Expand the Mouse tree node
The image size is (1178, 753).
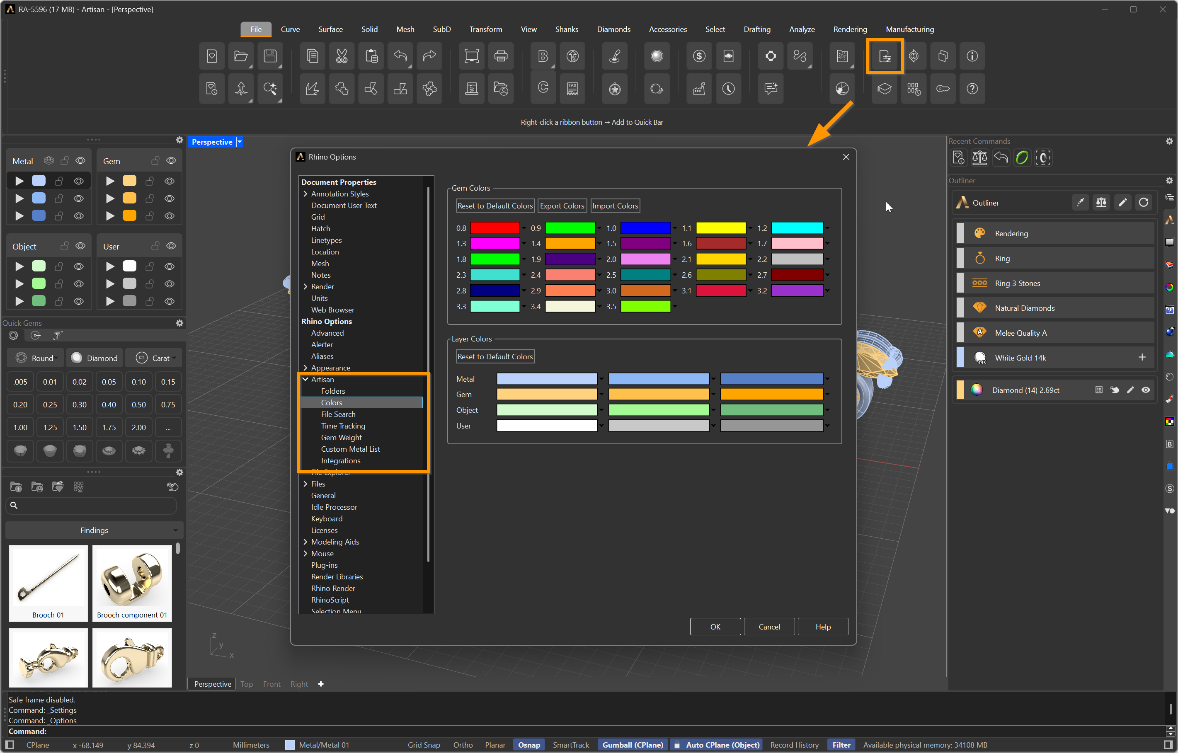pyautogui.click(x=305, y=554)
